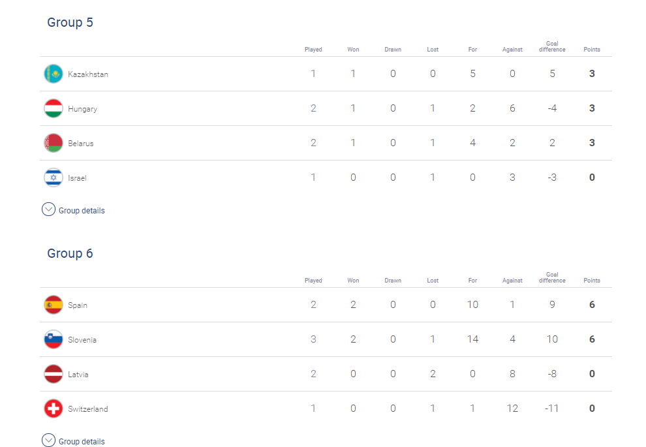Open the Kazakhstan team link

coord(88,74)
